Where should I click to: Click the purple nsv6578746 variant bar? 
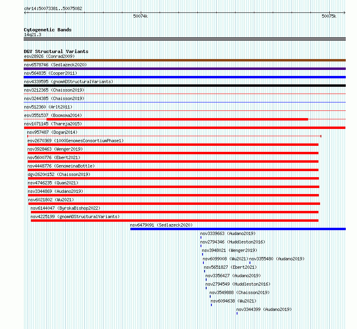coord(185,69)
